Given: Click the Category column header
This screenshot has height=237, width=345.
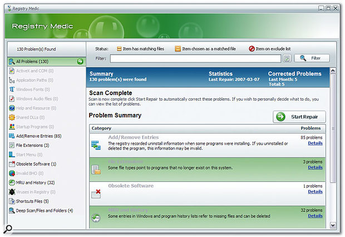Looking at the screenshot, I should pyautogui.click(x=101, y=129).
